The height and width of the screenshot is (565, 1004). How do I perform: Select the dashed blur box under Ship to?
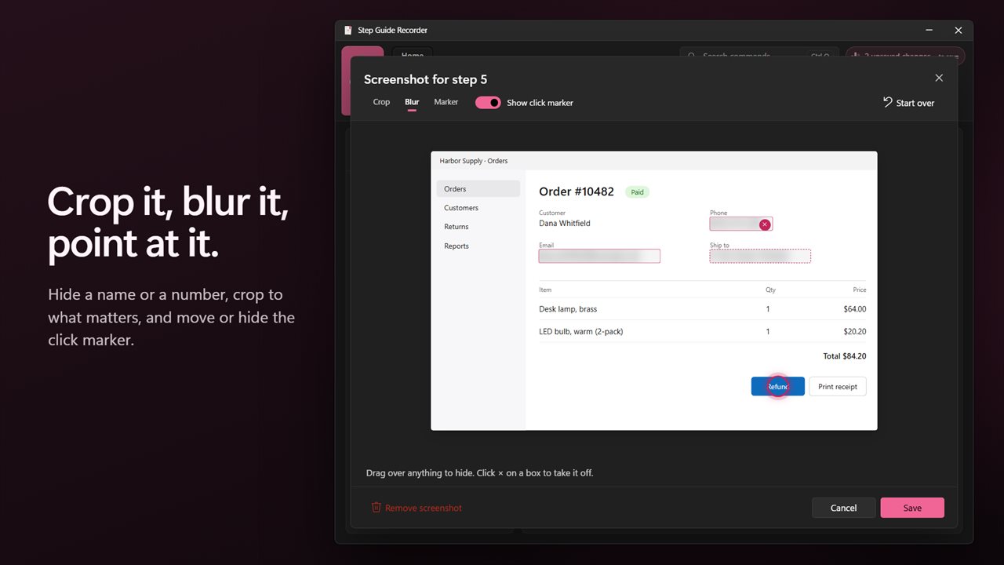[x=760, y=256]
